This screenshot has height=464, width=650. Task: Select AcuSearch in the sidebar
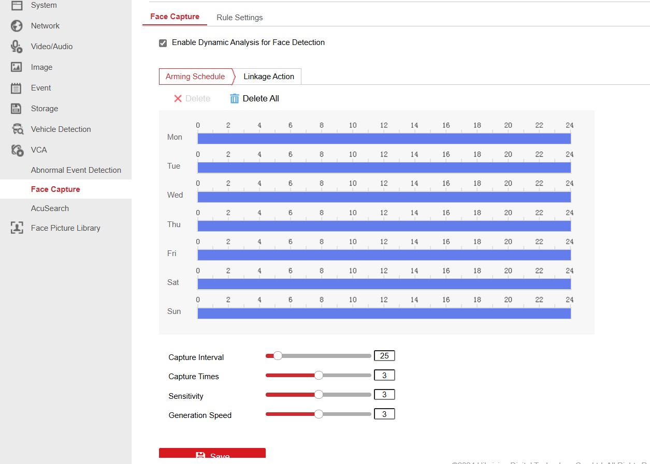point(50,208)
